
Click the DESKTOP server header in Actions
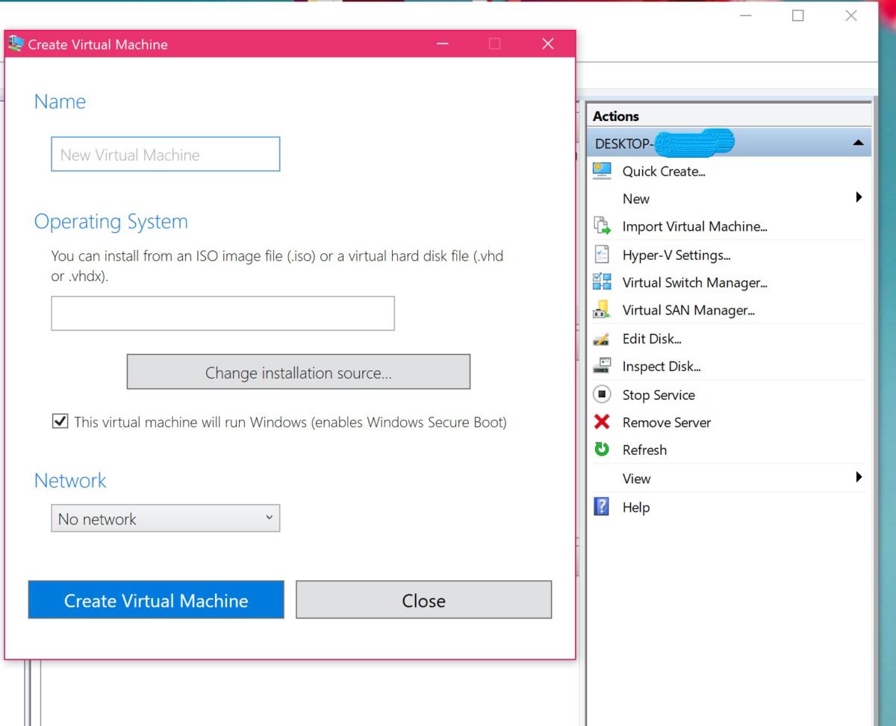click(x=729, y=142)
